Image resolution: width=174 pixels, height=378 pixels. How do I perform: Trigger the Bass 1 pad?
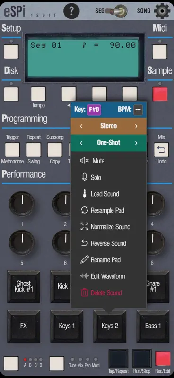[153, 326]
